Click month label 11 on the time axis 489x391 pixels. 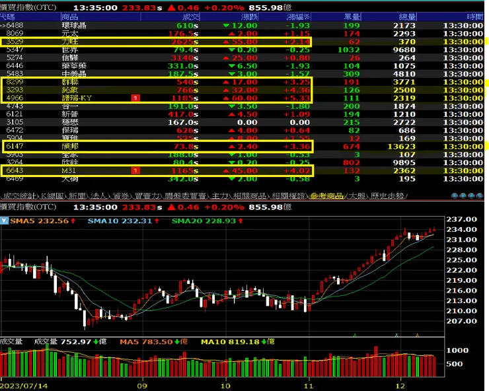pyautogui.click(x=309, y=386)
